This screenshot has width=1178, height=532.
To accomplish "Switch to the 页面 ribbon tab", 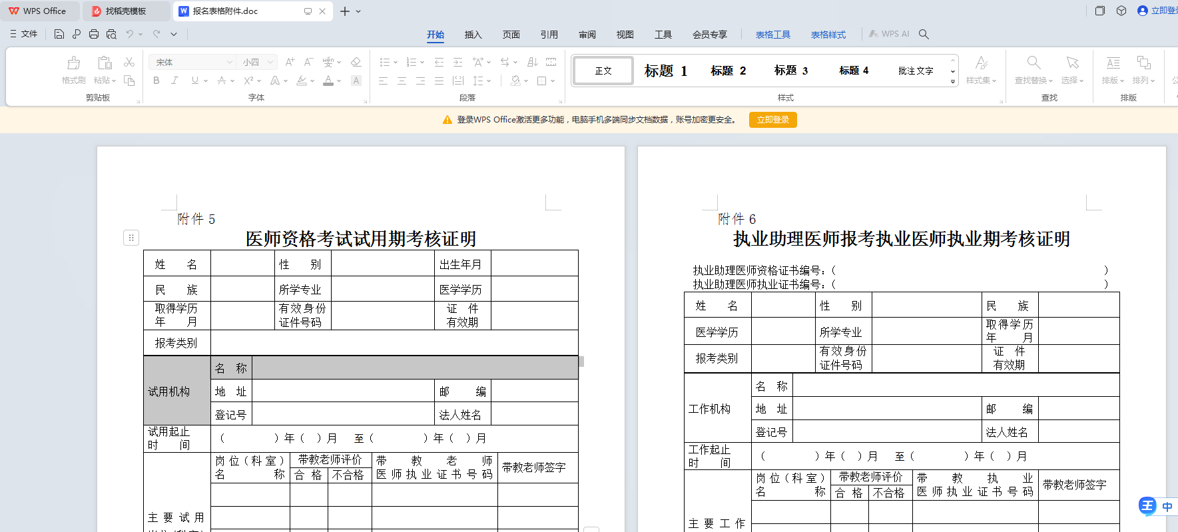I will tap(511, 35).
